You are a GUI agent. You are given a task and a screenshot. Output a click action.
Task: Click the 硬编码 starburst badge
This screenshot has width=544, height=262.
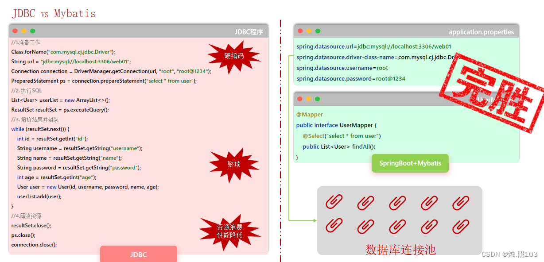point(234,56)
